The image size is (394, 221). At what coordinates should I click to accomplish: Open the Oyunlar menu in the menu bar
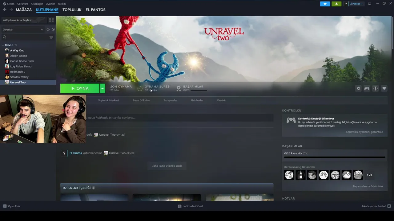(50, 4)
